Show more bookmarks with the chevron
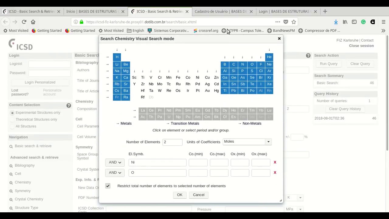The image size is (389, 219). (383, 30)
